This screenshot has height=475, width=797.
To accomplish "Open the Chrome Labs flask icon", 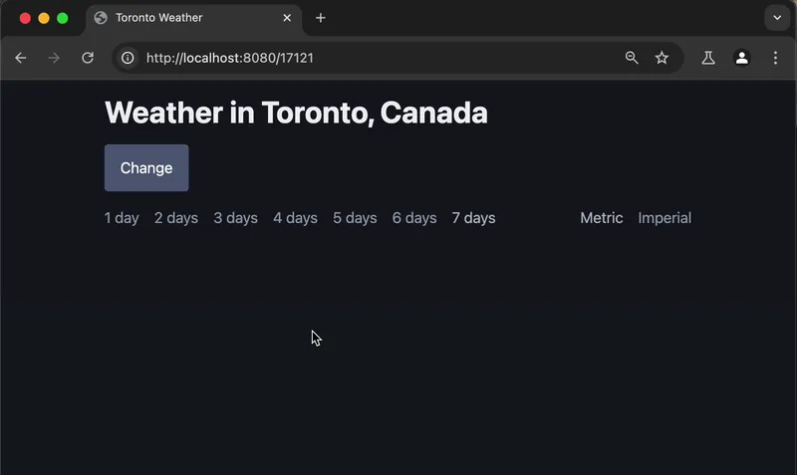I will click(x=708, y=58).
